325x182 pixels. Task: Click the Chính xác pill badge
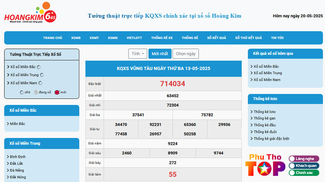pos(304,173)
